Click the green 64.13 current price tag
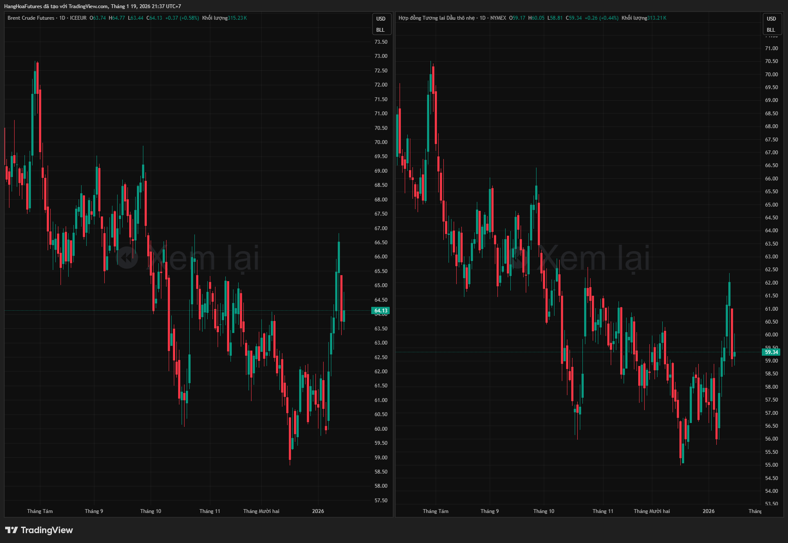 tap(380, 311)
